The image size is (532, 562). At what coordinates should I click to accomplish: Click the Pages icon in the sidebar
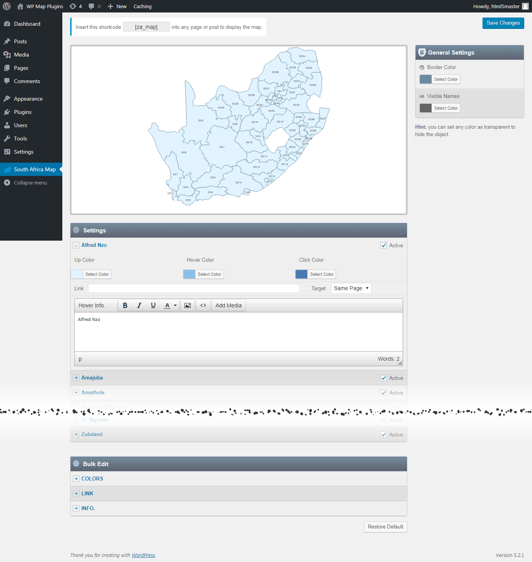pos(7,68)
